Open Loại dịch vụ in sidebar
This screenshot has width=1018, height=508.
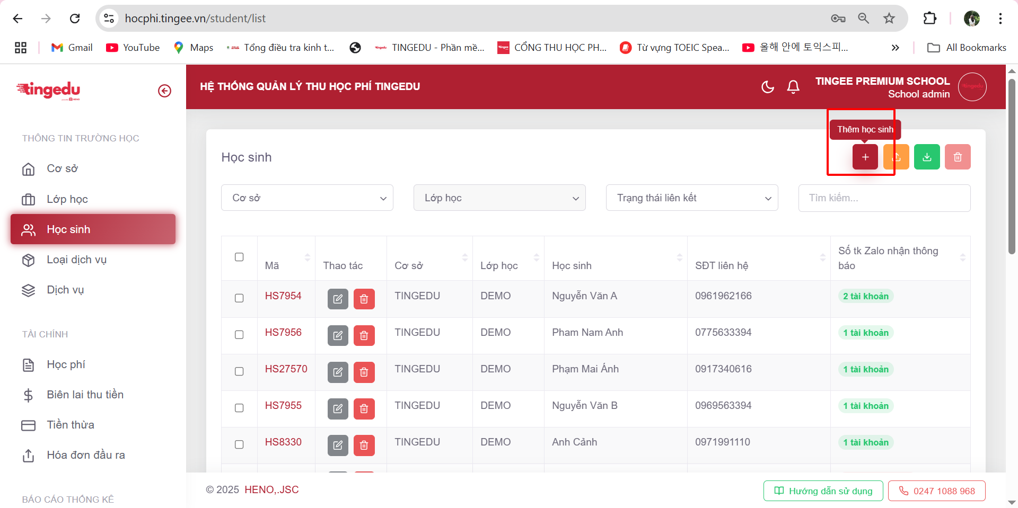(76, 260)
